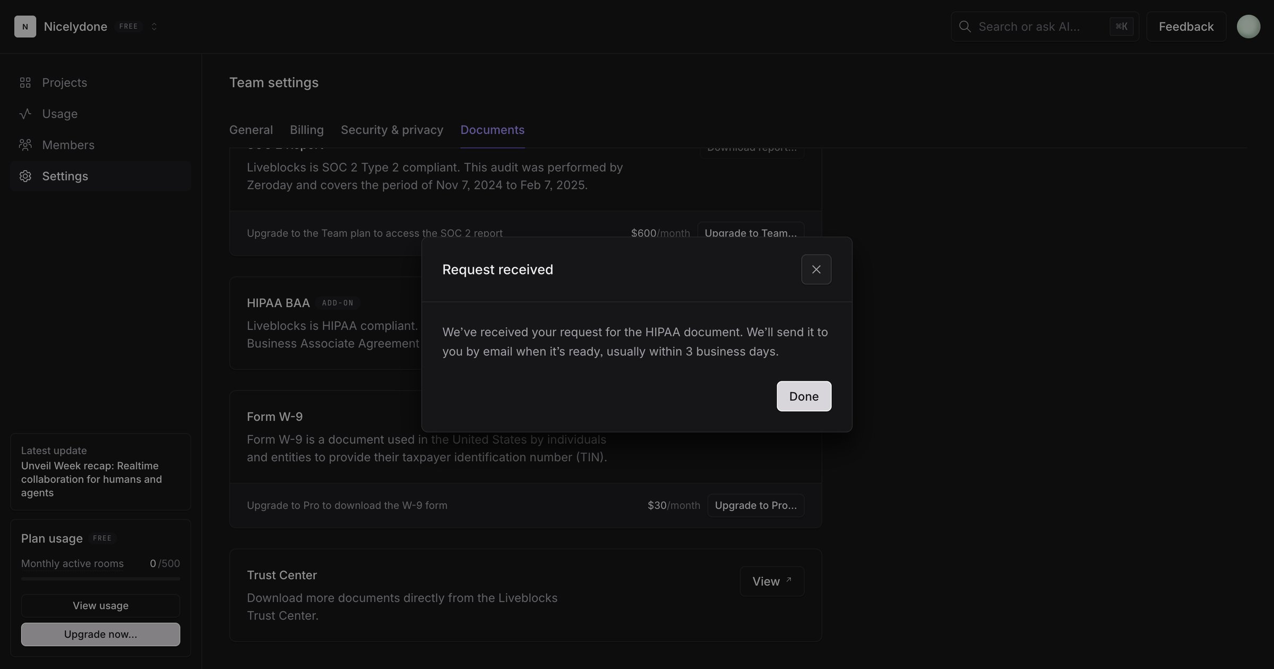
Task: Click the monthly active rooms progress bar
Action: 100,579
